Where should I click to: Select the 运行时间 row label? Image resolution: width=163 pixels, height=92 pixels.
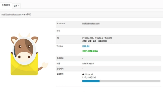(x=60, y=69)
